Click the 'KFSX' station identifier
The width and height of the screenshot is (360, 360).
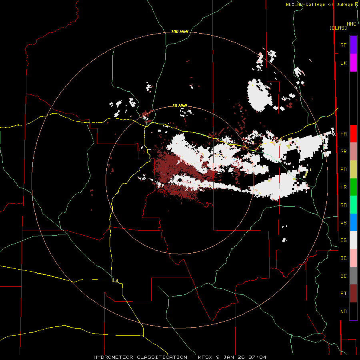205,357
